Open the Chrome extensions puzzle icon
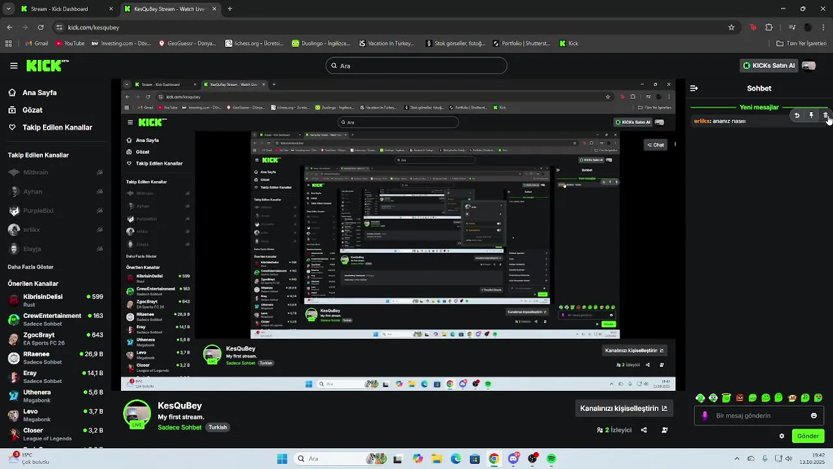The height and width of the screenshot is (469, 833). point(769,27)
